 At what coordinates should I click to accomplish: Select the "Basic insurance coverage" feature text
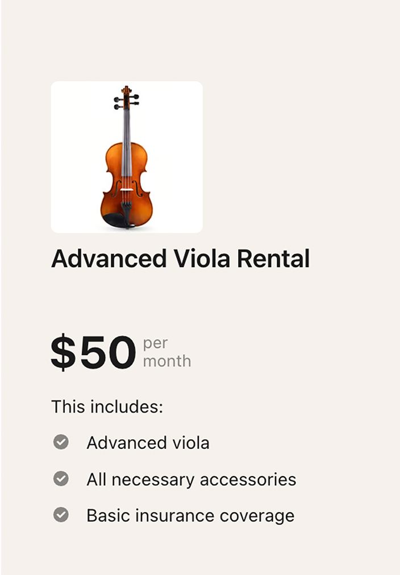point(190,515)
